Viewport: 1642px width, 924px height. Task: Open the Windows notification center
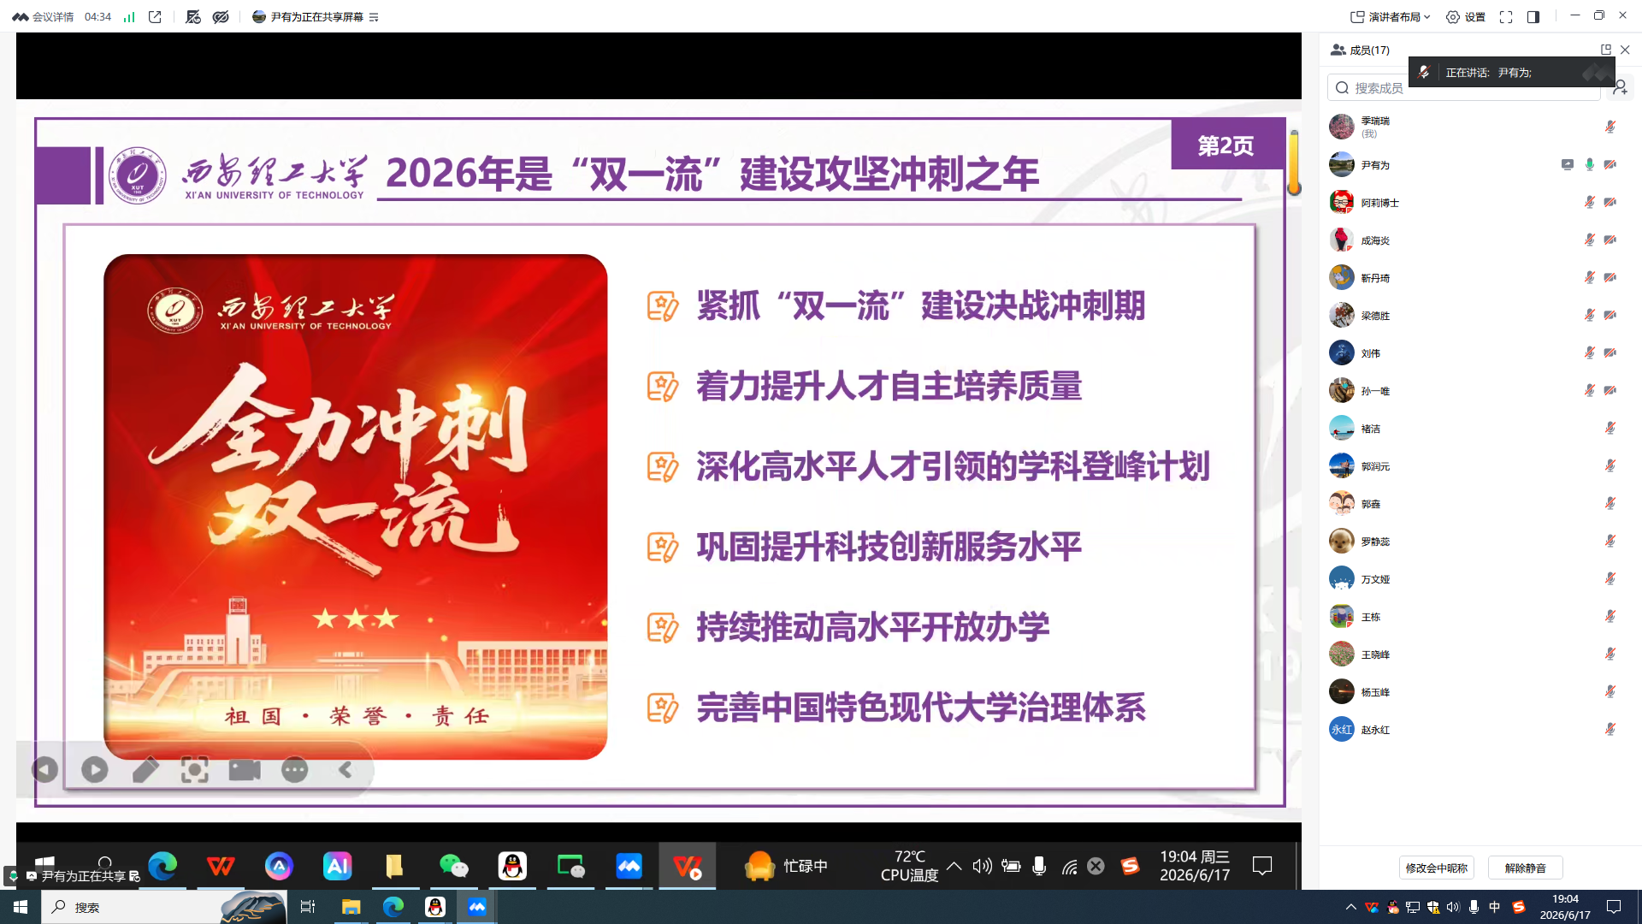[1614, 907]
